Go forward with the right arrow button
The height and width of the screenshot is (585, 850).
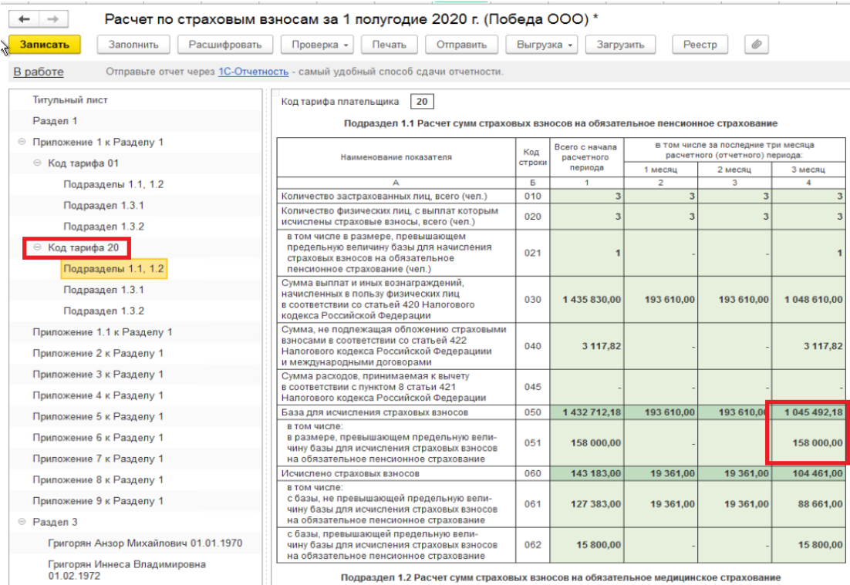coord(53,19)
